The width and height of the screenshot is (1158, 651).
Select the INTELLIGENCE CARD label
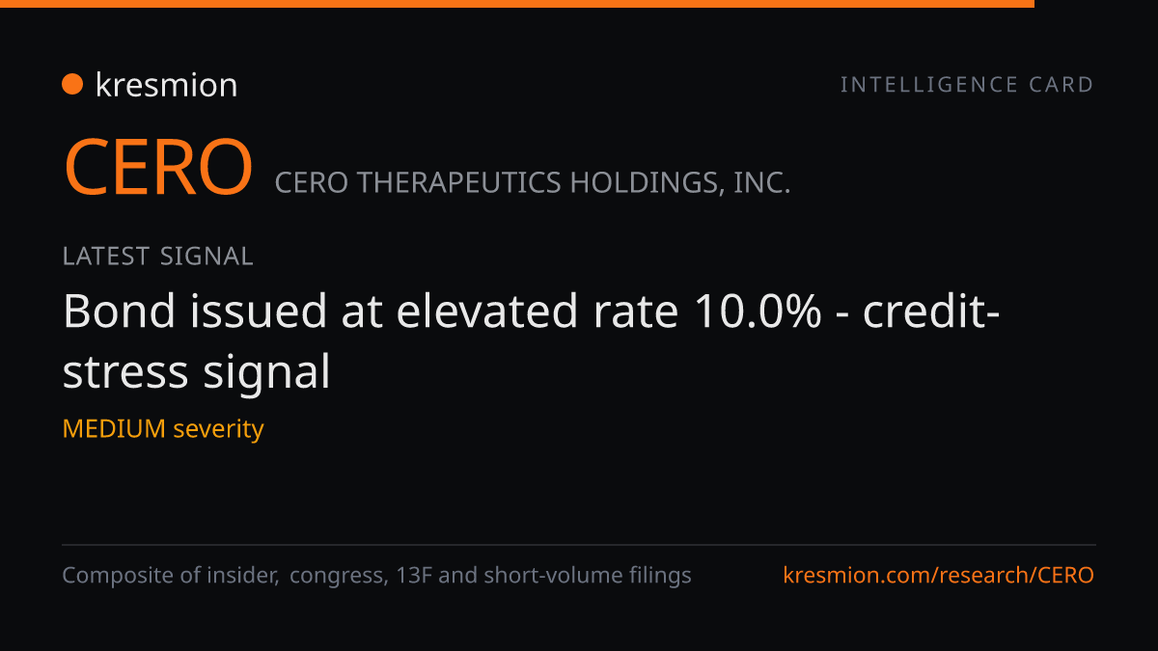tap(967, 85)
